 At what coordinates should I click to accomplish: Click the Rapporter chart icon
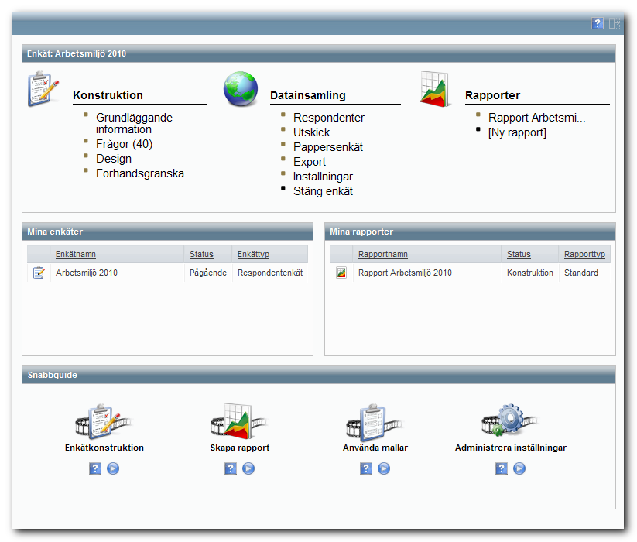tap(434, 89)
